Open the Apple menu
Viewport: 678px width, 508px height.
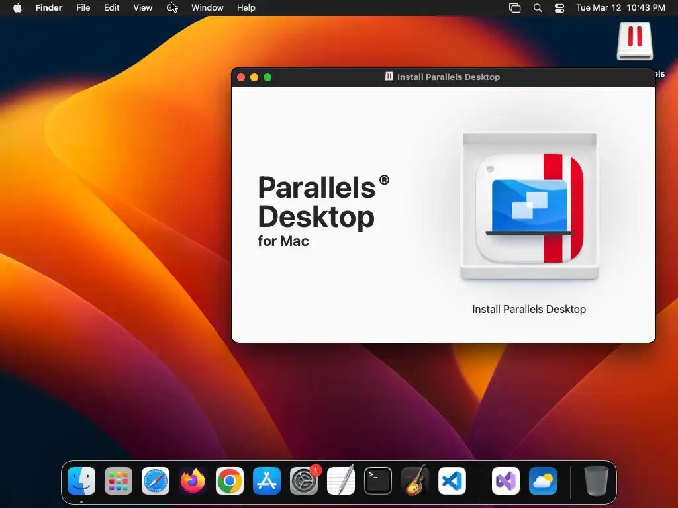[17, 7]
